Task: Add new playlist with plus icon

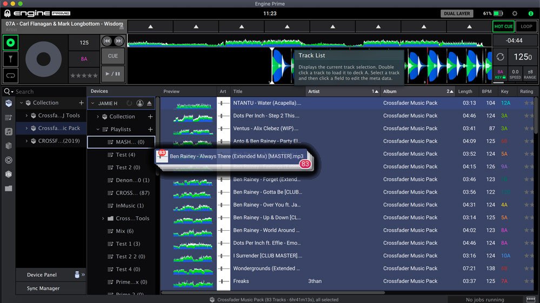Action: [150, 129]
